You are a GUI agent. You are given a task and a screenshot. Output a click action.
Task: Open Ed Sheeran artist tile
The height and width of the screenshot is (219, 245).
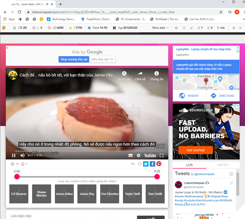19,194
